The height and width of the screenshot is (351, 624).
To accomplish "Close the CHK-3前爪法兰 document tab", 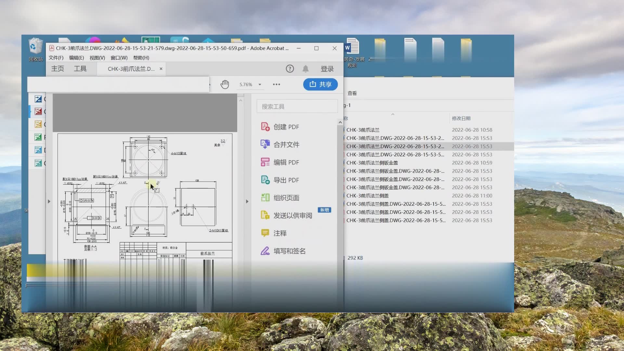I will [x=161, y=69].
